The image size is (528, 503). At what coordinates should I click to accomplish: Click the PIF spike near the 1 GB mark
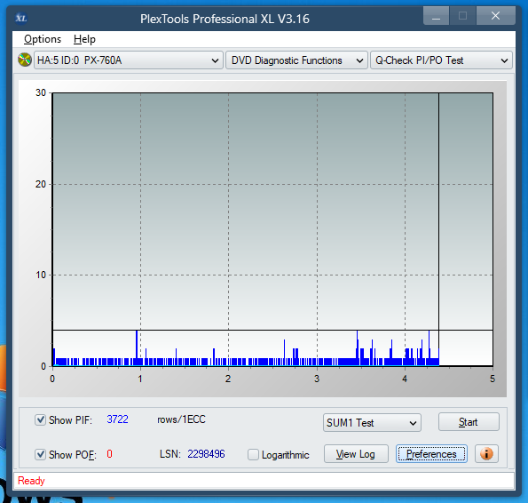pos(137,347)
